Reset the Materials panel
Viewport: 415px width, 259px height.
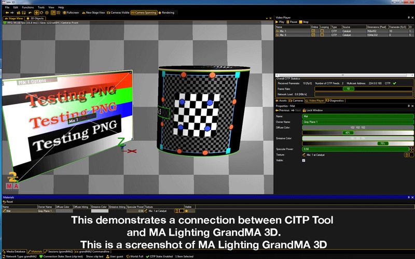pos(8,202)
